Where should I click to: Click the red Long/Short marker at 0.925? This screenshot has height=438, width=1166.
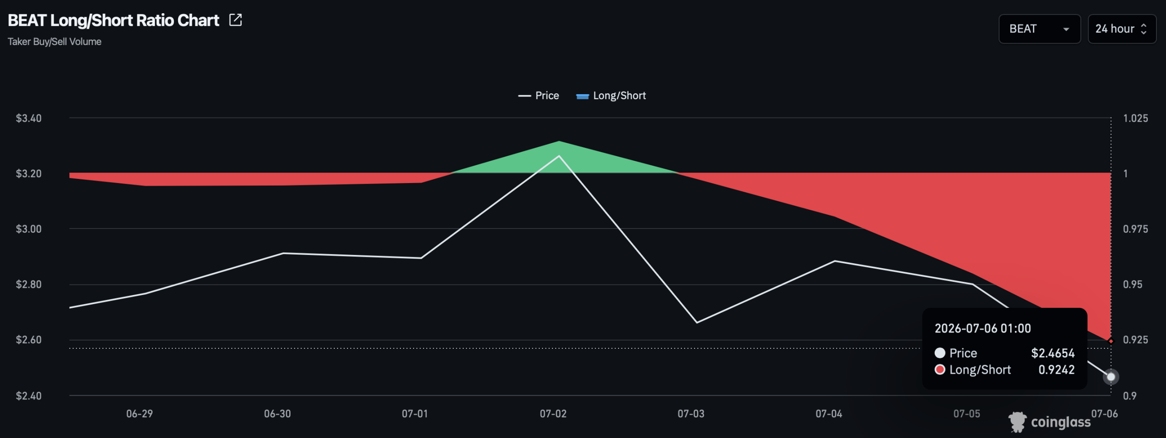(x=1111, y=341)
